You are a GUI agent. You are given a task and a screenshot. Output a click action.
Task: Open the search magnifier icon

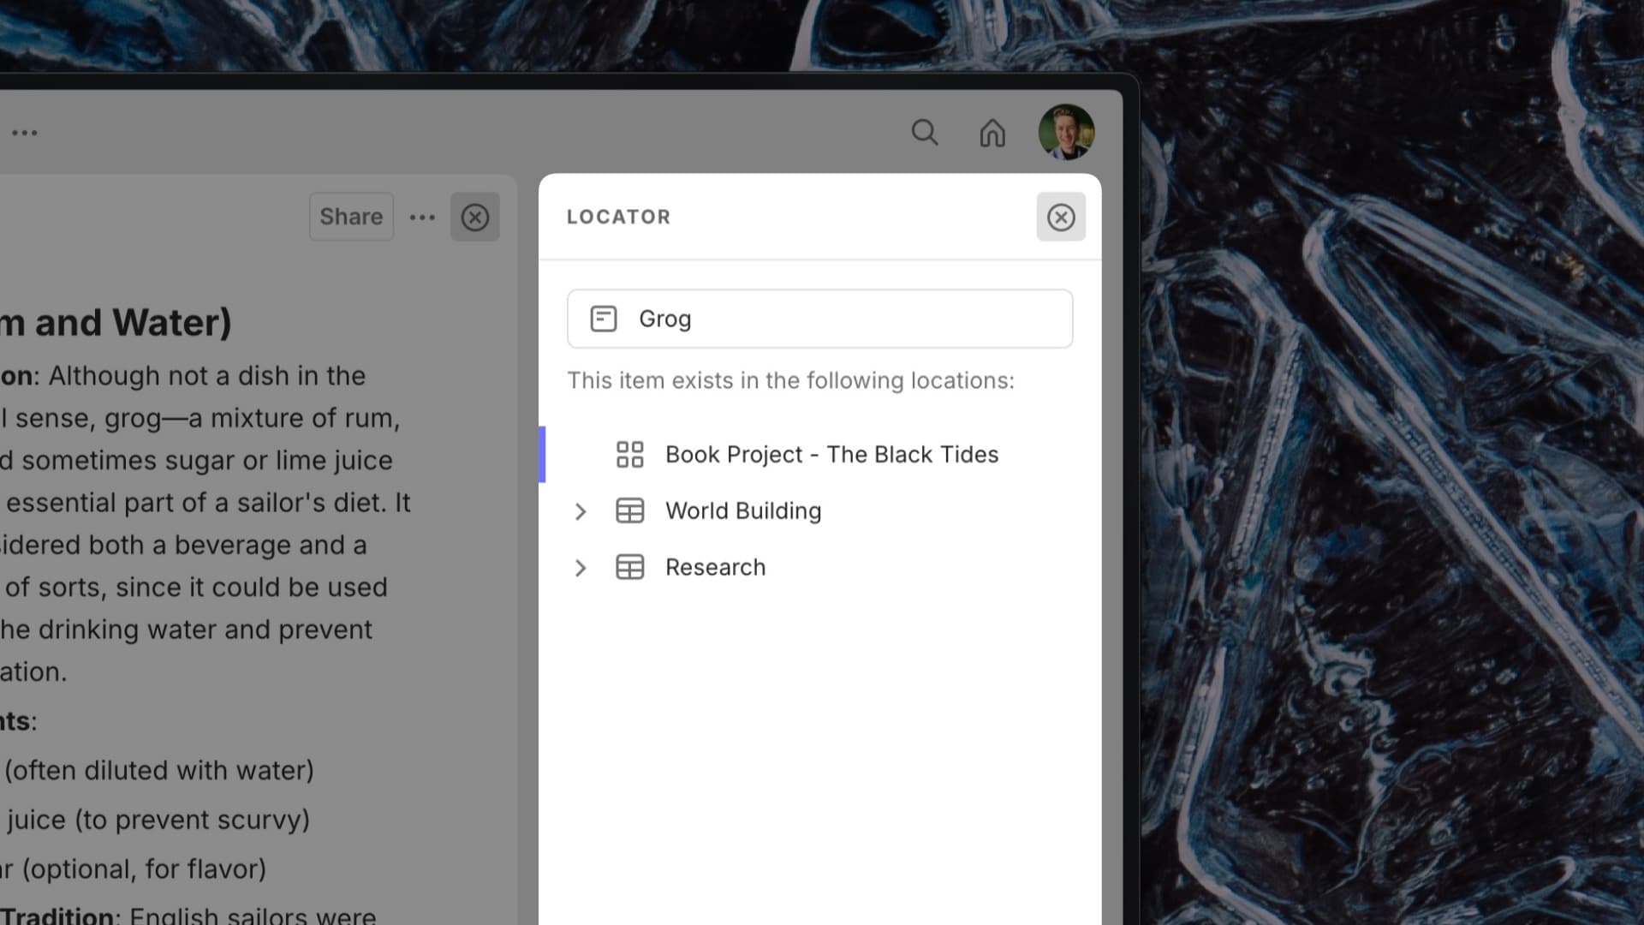tap(924, 133)
